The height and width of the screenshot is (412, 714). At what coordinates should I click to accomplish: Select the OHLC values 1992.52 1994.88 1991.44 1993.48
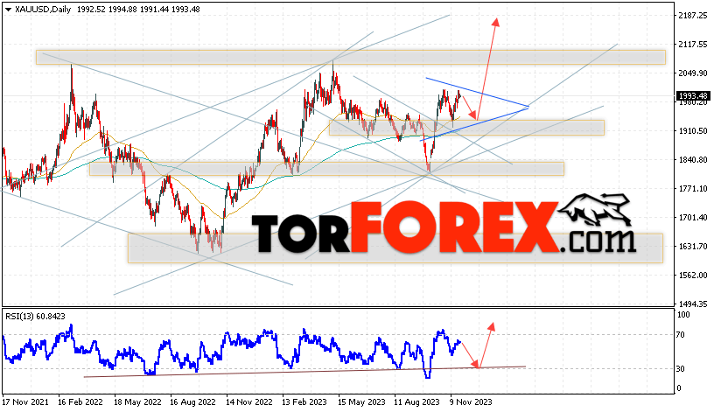coord(138,9)
